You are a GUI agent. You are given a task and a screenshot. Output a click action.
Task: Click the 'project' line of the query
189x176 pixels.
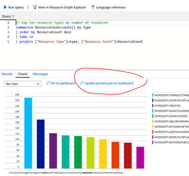(x=79, y=42)
